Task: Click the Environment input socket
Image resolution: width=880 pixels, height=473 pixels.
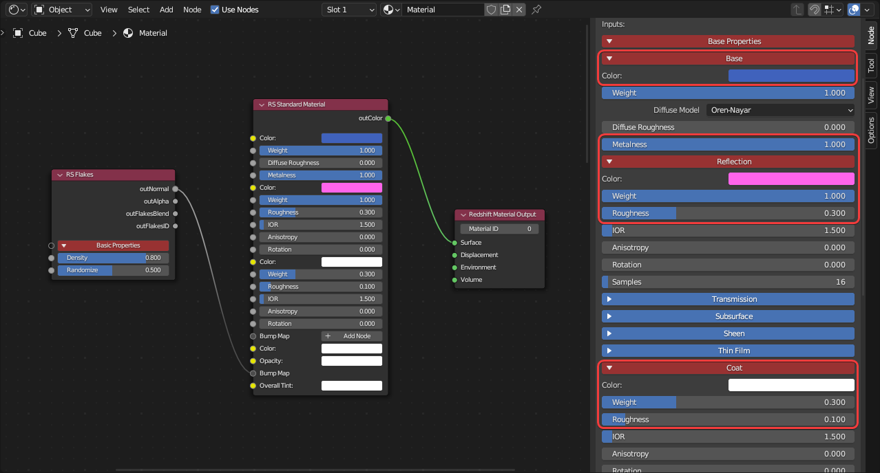Action: [454, 267]
